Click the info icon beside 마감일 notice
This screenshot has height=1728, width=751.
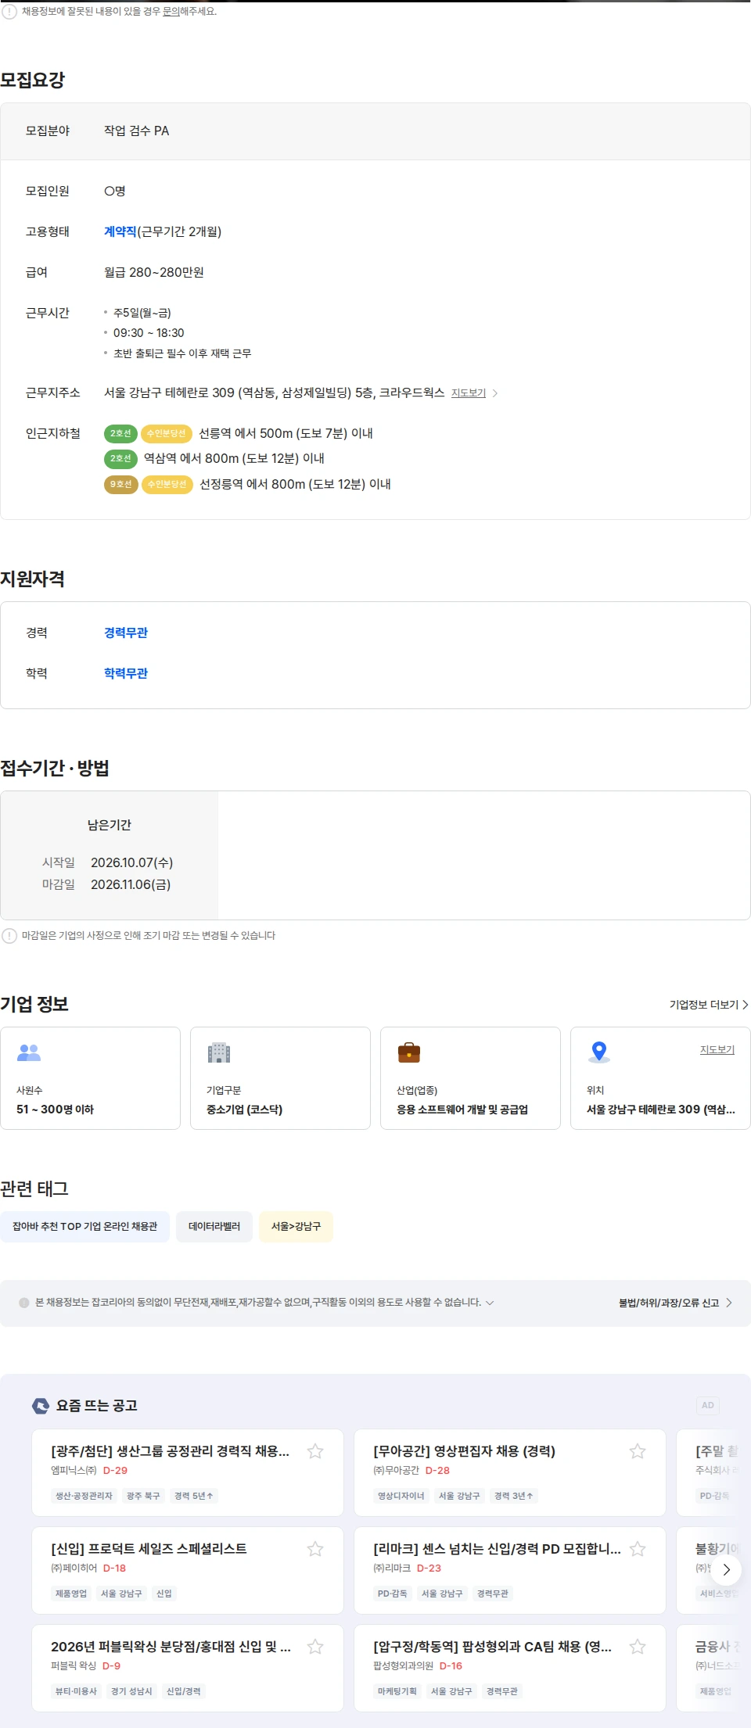9,936
